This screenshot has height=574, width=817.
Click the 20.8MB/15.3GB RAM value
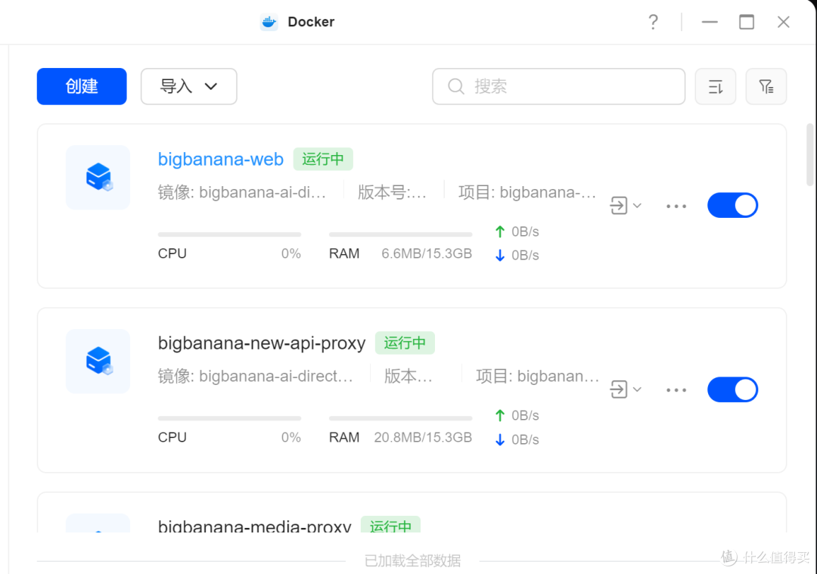tap(423, 438)
